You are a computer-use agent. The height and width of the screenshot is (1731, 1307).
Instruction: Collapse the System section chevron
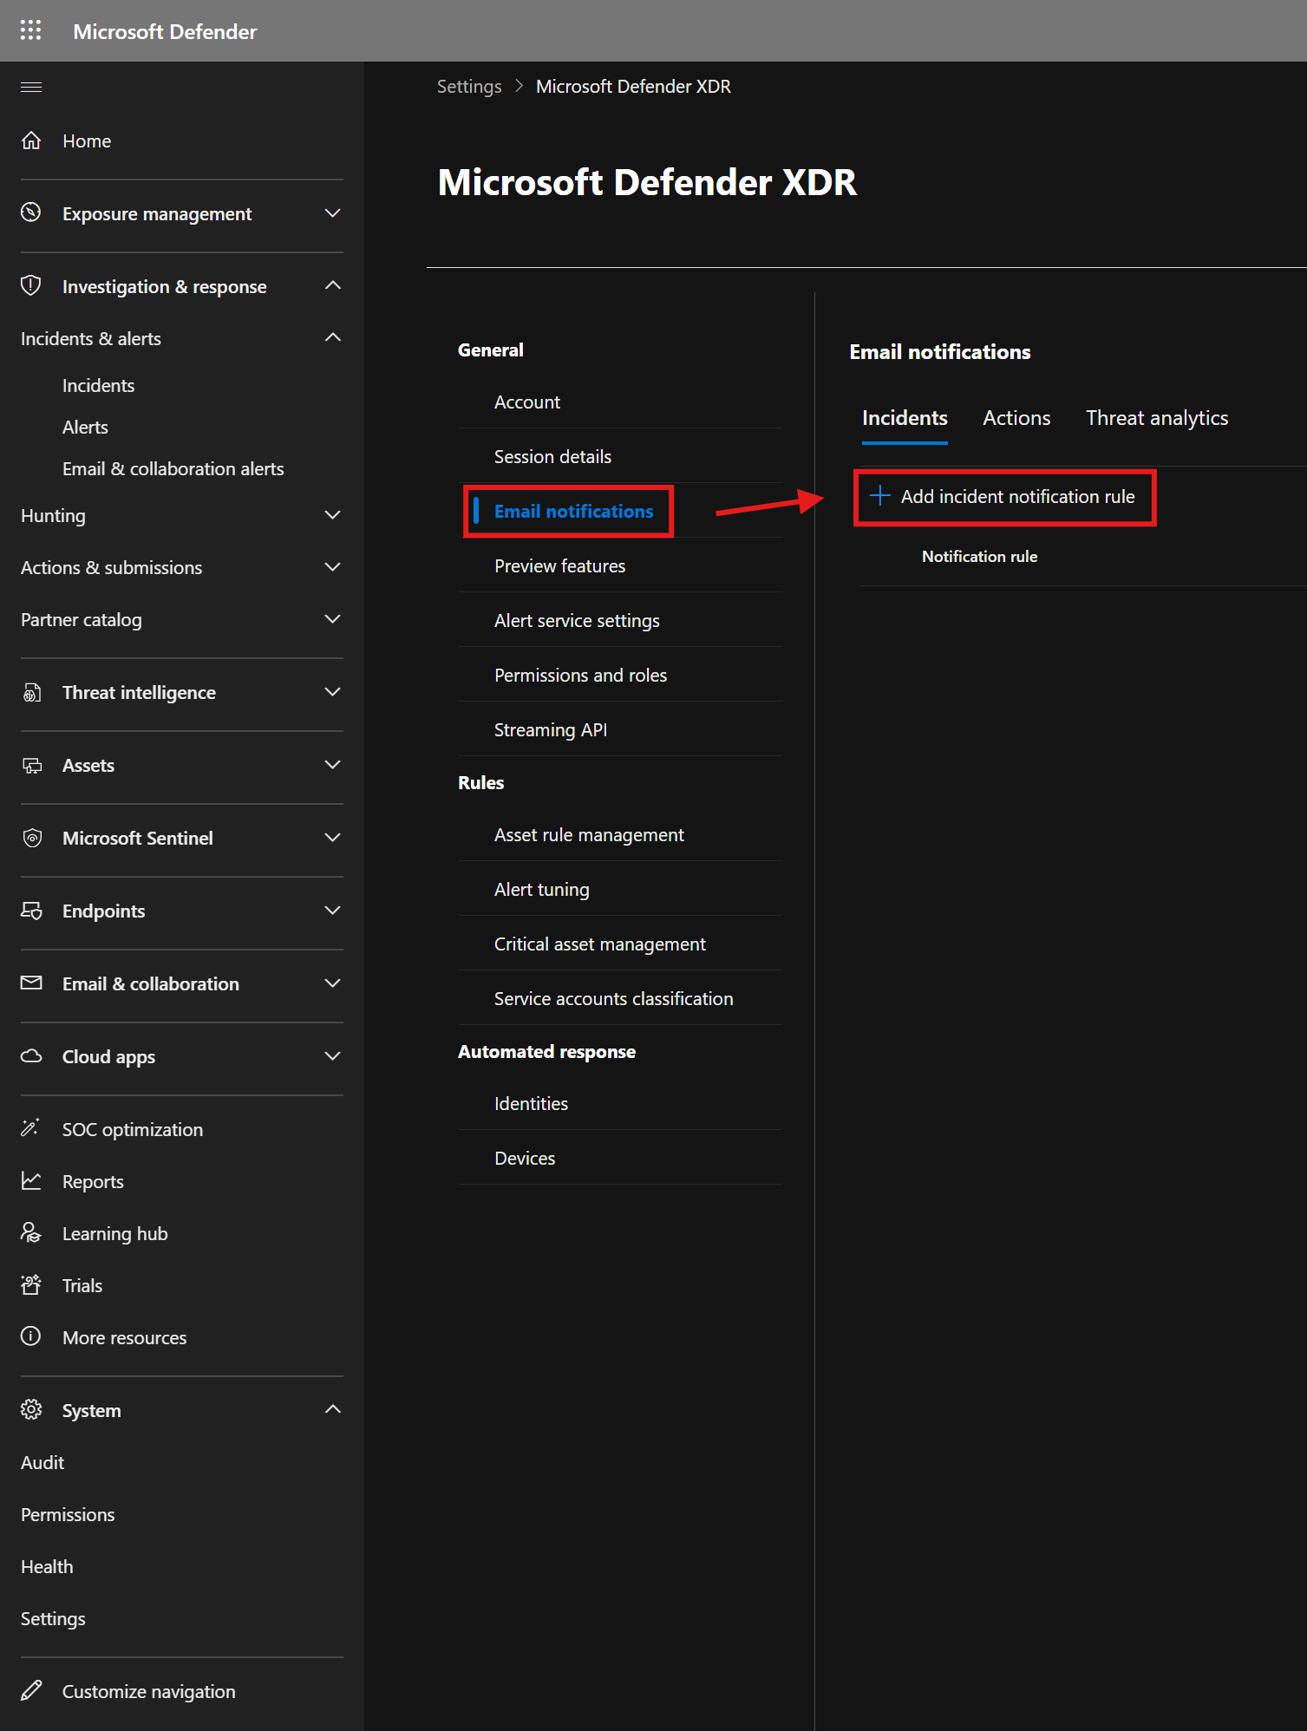point(332,1409)
